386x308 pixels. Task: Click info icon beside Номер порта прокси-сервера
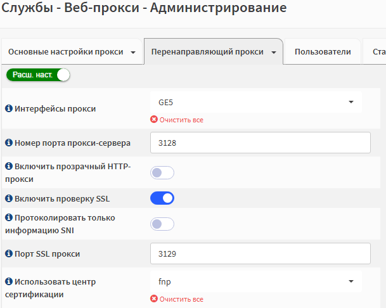[x=9, y=143]
